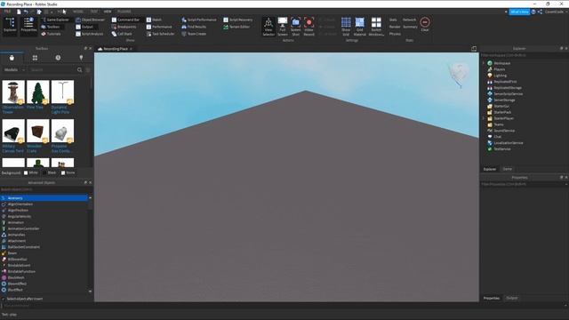Screen dimensions: 569x320
Task: Show the Summary stats
Action: pos(410,27)
